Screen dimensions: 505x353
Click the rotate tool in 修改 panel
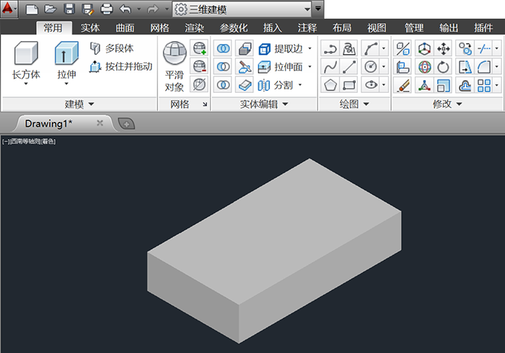(x=444, y=67)
